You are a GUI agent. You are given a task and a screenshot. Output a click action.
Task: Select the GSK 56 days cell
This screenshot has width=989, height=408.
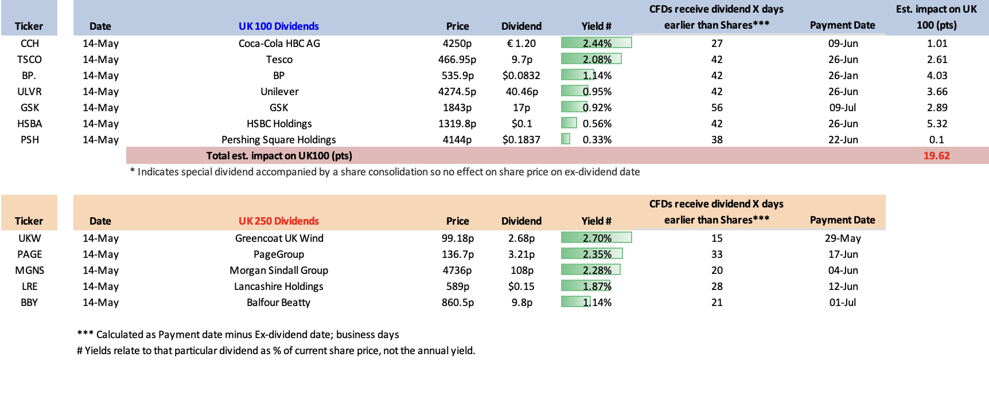(717, 108)
